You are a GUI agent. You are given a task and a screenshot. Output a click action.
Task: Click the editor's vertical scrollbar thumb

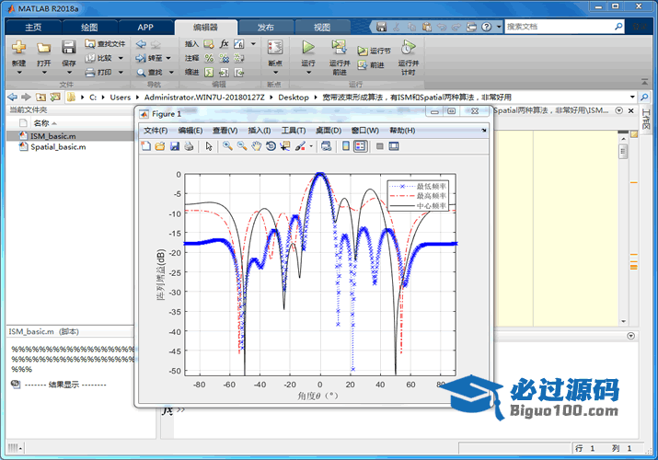[623, 151]
